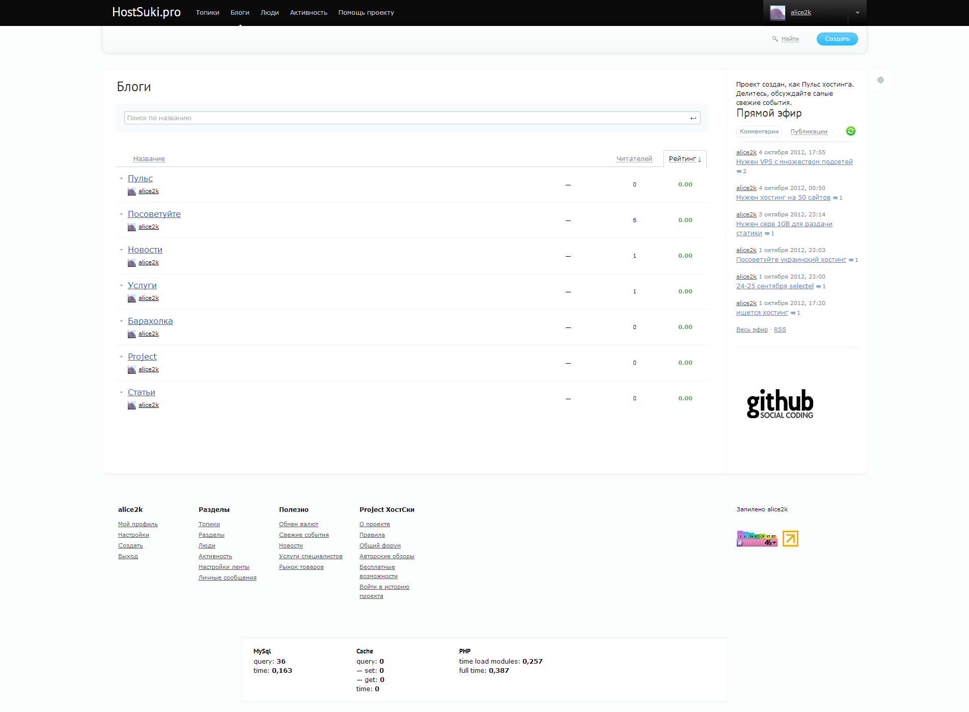Switch to the Публикации tab
The image size is (969, 712).
tap(809, 131)
